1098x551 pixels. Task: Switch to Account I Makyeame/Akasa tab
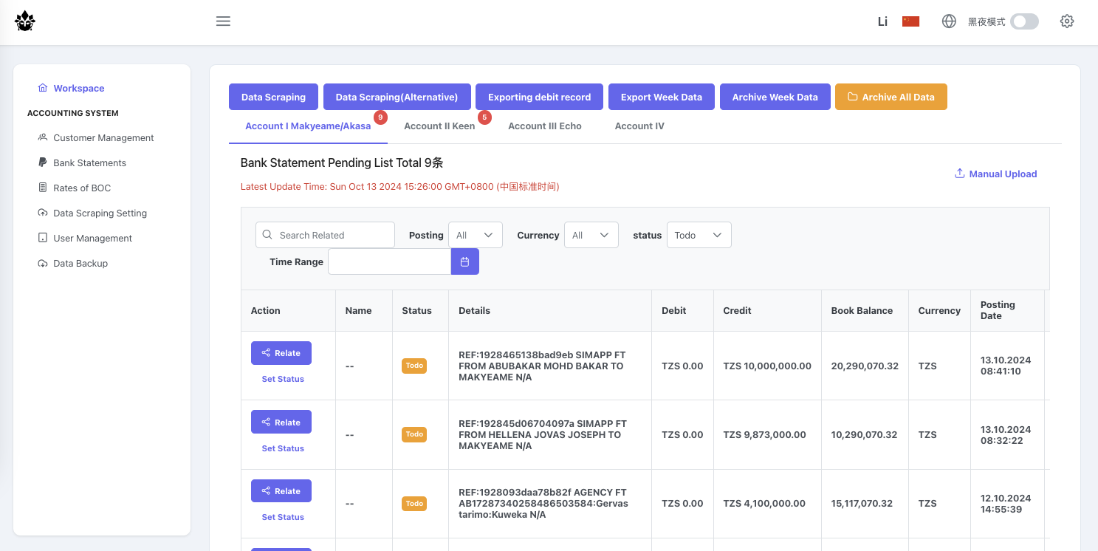(308, 126)
